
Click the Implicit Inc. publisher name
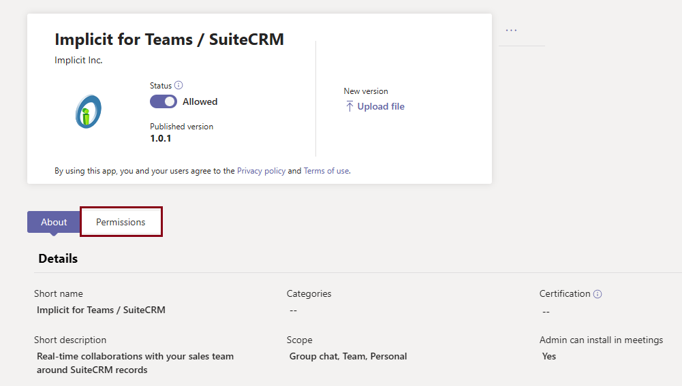(x=78, y=60)
